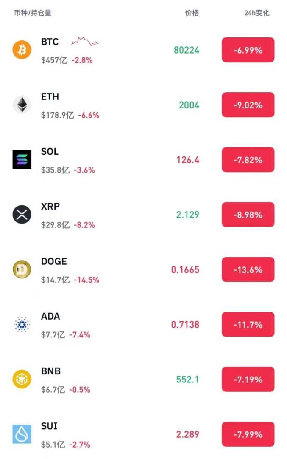Click SUI -7.99% change button
287x459 pixels.
(x=248, y=434)
